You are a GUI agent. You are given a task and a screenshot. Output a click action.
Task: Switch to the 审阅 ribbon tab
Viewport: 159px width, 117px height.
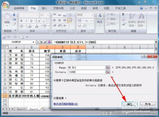95,8
